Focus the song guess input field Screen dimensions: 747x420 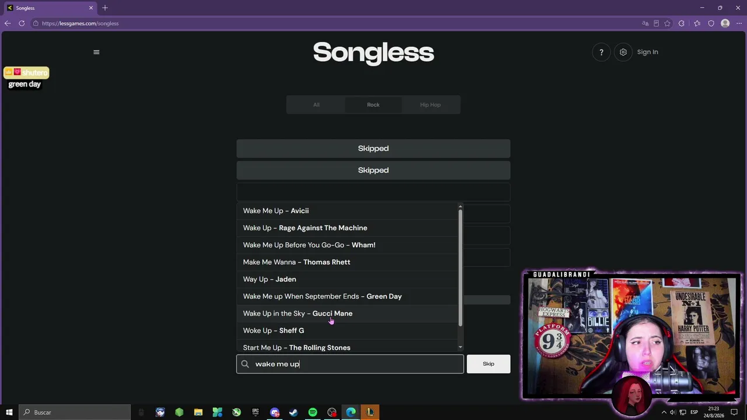(x=350, y=364)
